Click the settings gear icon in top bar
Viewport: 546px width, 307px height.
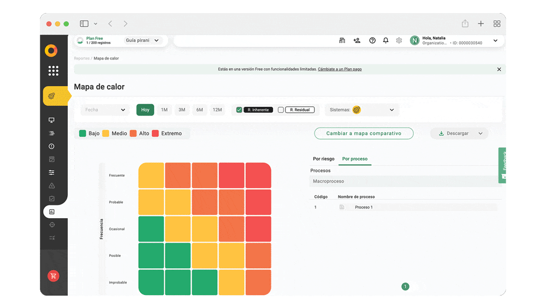click(x=399, y=40)
